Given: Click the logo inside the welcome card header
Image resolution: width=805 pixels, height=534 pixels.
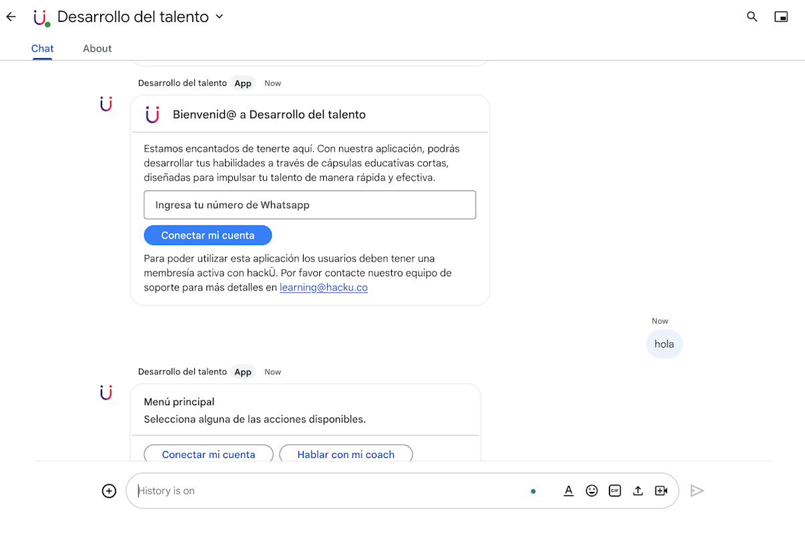Looking at the screenshot, I should click(152, 115).
